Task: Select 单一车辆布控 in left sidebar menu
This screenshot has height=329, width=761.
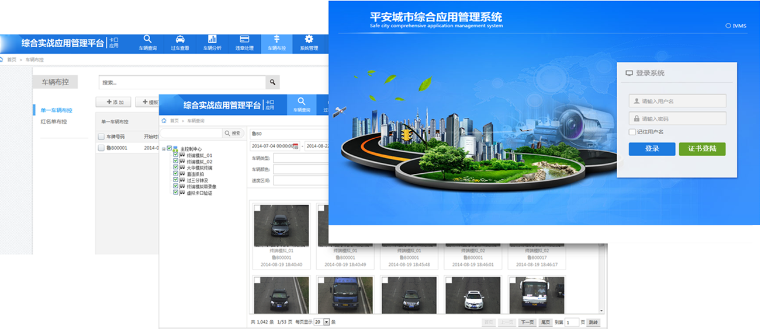Action: (x=56, y=110)
